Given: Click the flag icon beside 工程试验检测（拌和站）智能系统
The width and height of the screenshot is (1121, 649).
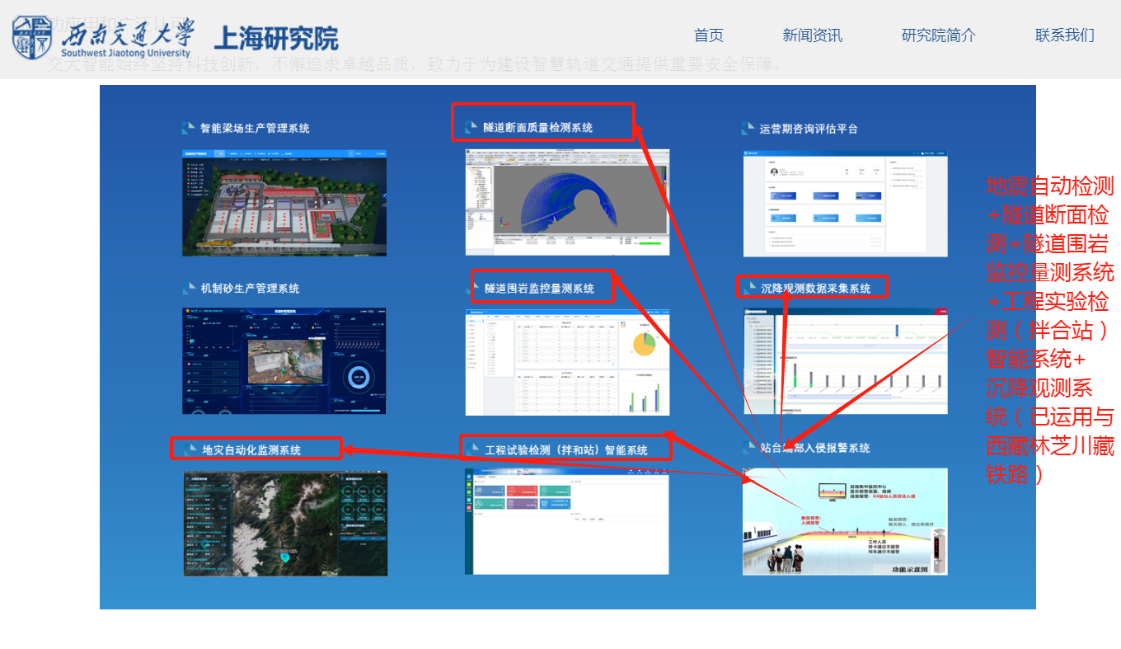Looking at the screenshot, I should [472, 450].
